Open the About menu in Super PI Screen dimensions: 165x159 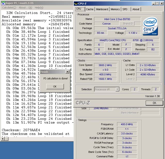25,8
